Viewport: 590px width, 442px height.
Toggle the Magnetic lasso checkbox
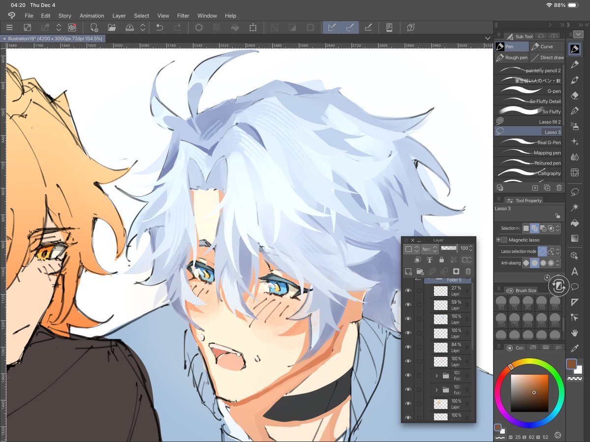(x=504, y=240)
